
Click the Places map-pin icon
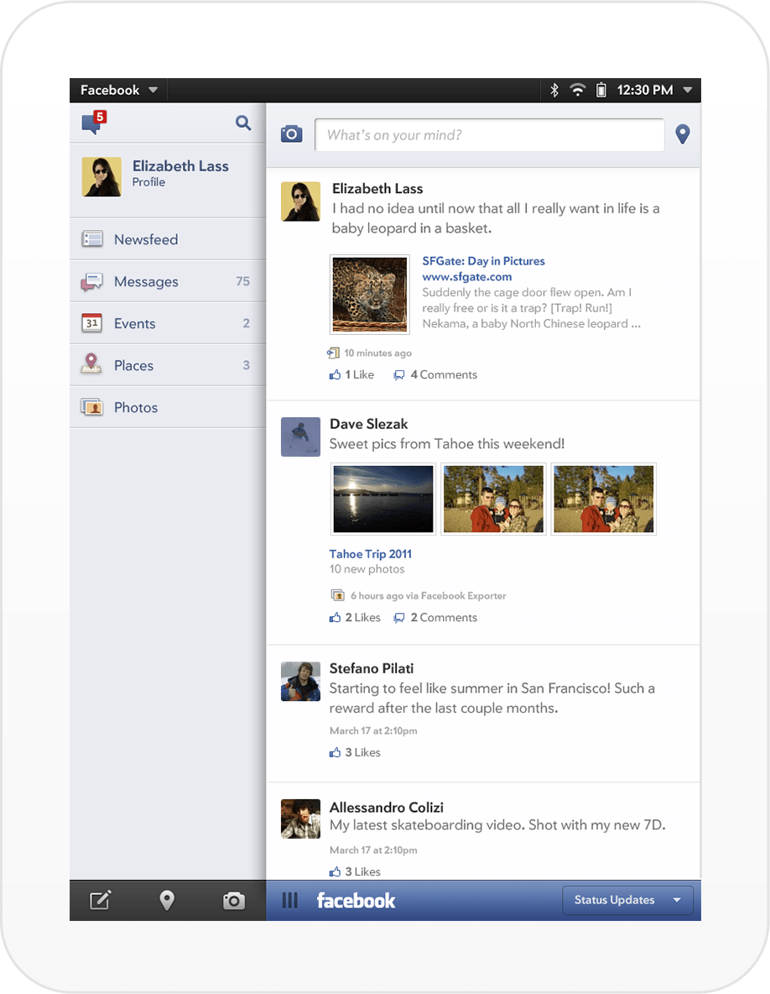click(91, 364)
